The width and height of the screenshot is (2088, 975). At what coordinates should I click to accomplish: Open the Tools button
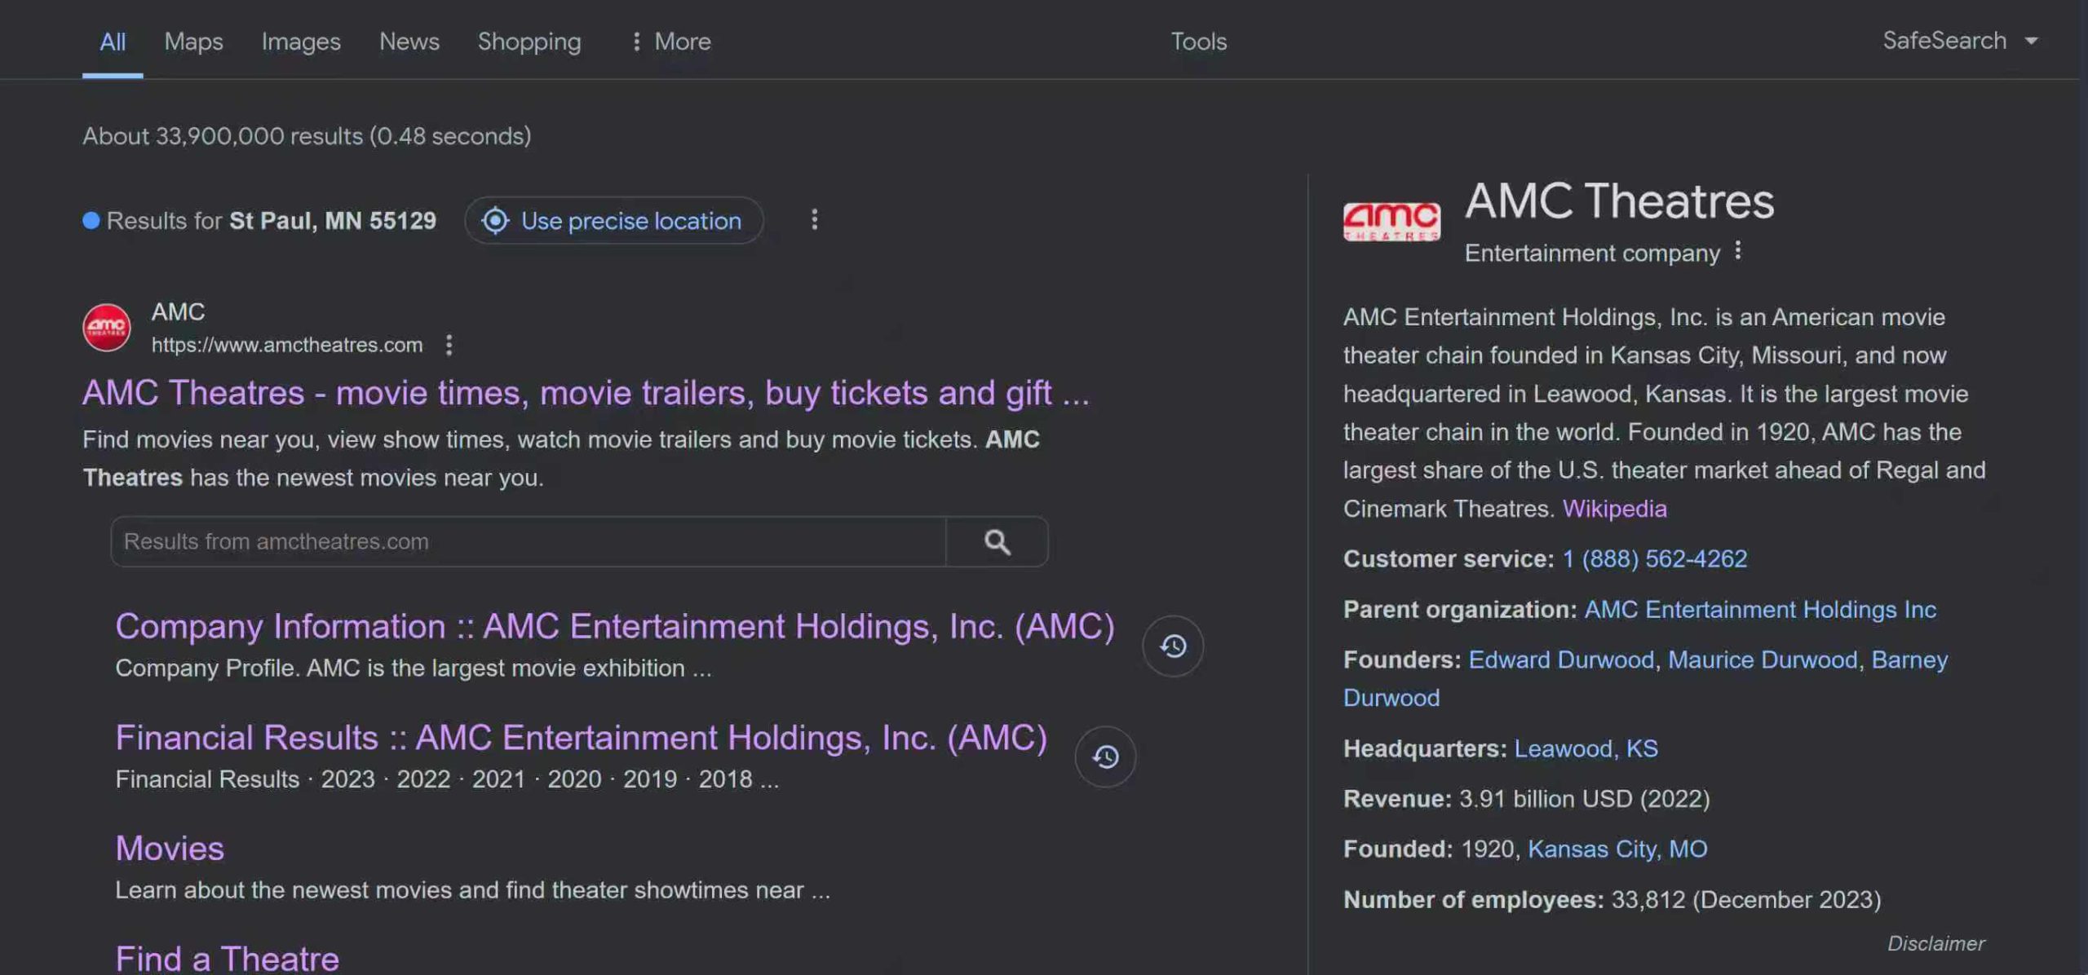tap(1199, 42)
